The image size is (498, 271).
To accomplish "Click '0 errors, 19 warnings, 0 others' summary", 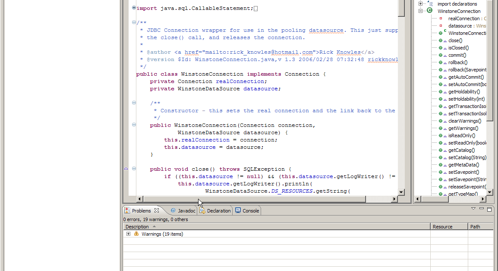I will (x=156, y=219).
